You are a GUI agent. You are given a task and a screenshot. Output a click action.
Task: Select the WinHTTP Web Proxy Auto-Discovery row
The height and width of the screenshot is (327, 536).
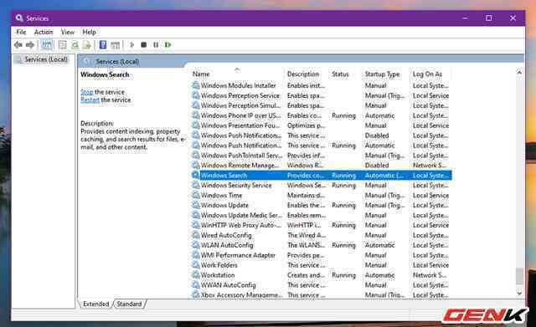[x=322, y=225]
